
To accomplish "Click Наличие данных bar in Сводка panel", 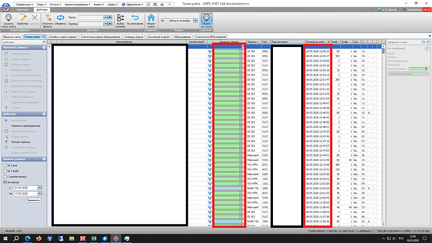I will pyautogui.click(x=419, y=69).
